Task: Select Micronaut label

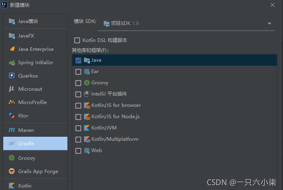Action: (x=30, y=89)
